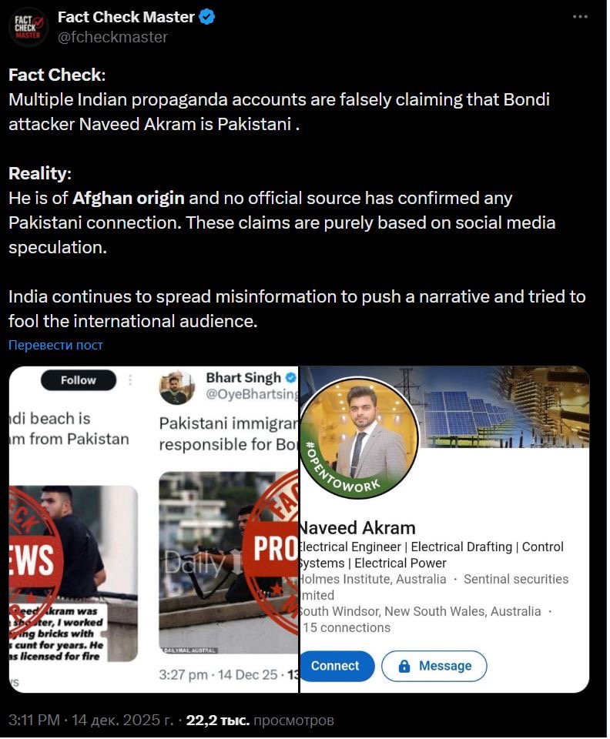Click the Connect button on LinkedIn card
The image size is (610, 739).
click(336, 666)
